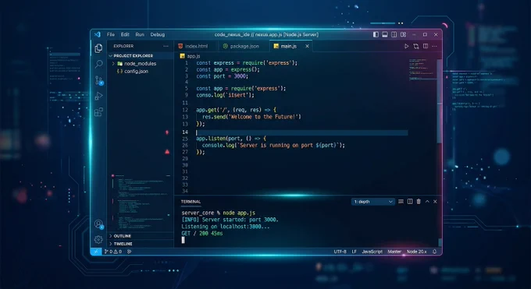Click the Node 20.x version indicator
This screenshot has height=289, width=531.
pos(416,252)
